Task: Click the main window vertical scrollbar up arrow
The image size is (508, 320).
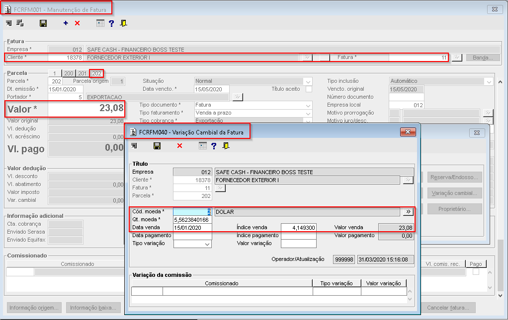Action: [500, 82]
